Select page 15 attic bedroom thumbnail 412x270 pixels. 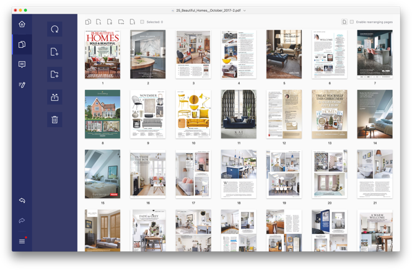[102, 174]
